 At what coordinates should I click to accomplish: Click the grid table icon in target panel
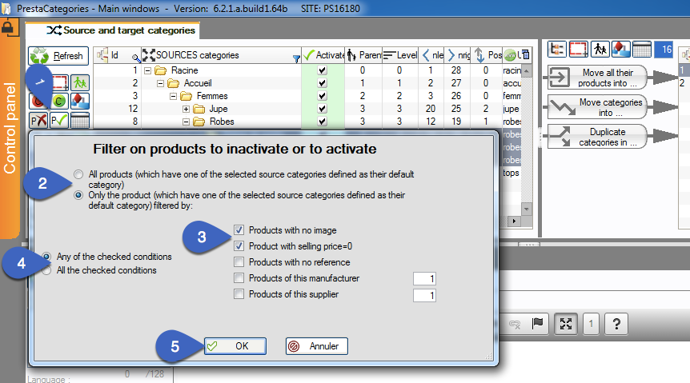pyautogui.click(x=641, y=50)
